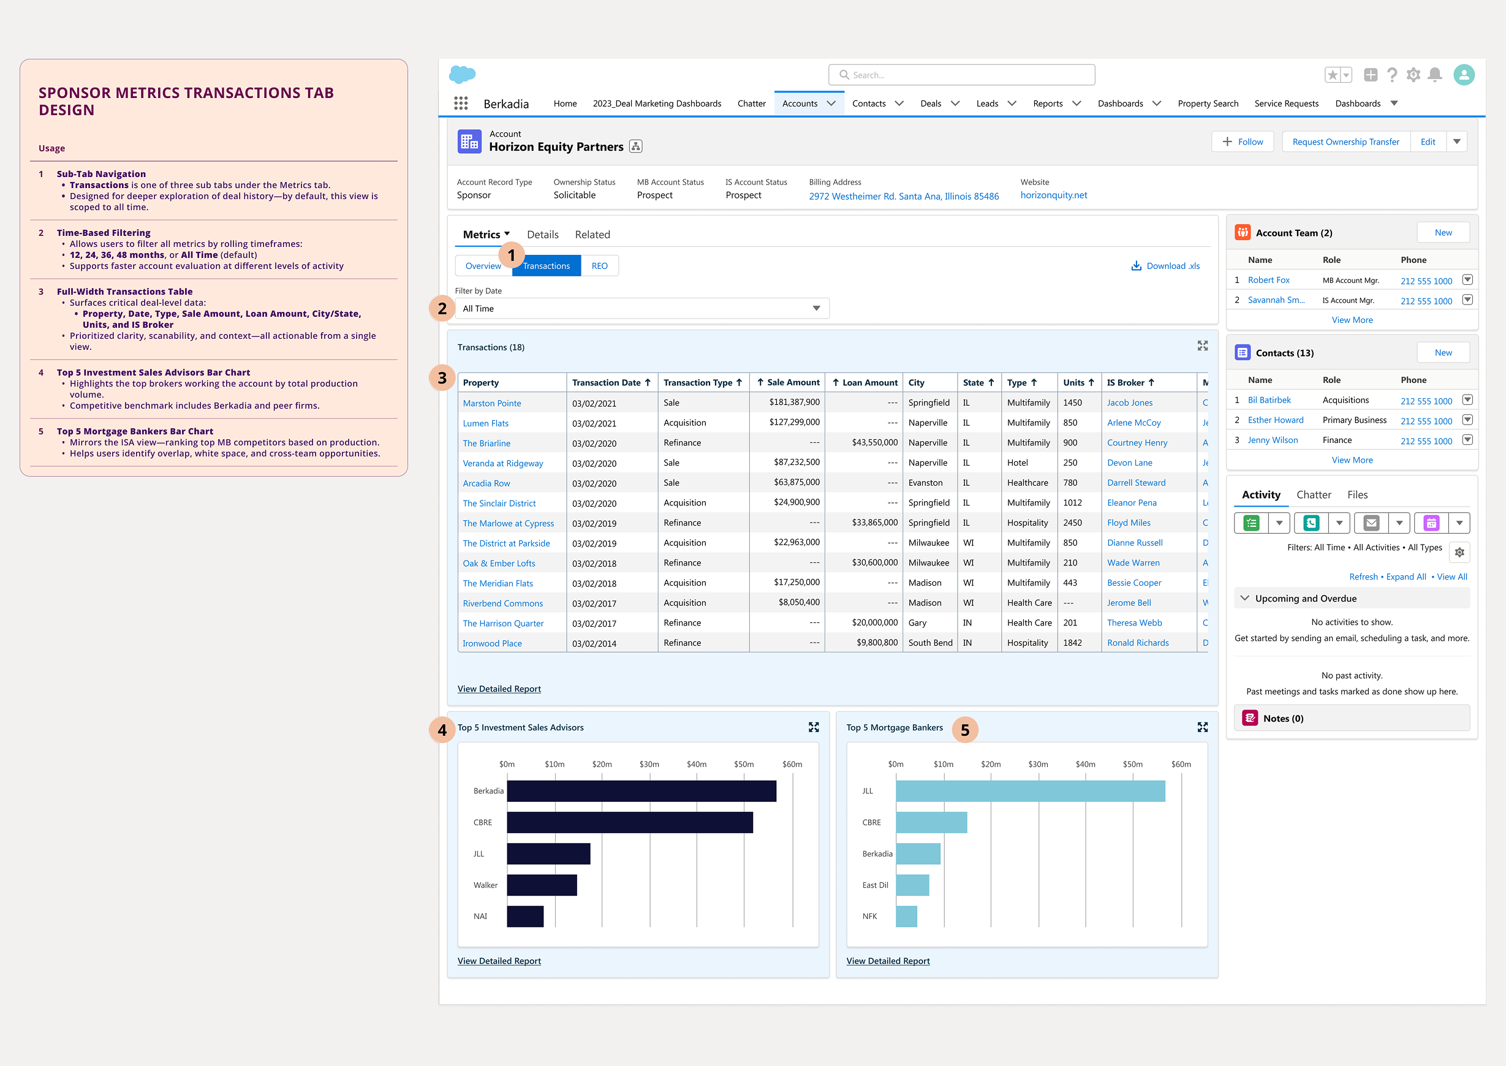Image resolution: width=1506 pixels, height=1066 pixels.
Task: Click the New Event calendar icon
Action: pyautogui.click(x=1431, y=523)
